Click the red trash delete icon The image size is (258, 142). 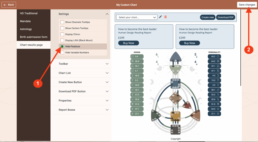pos(166,17)
